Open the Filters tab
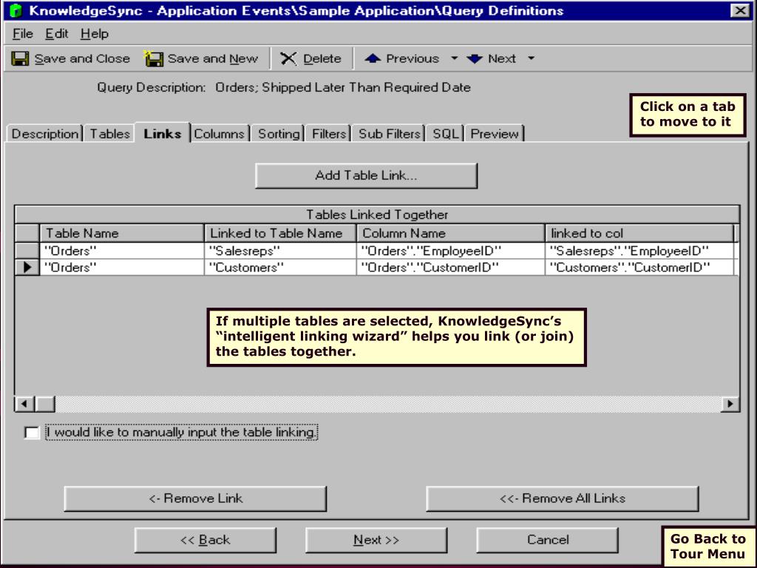757x568 pixels. tap(329, 134)
